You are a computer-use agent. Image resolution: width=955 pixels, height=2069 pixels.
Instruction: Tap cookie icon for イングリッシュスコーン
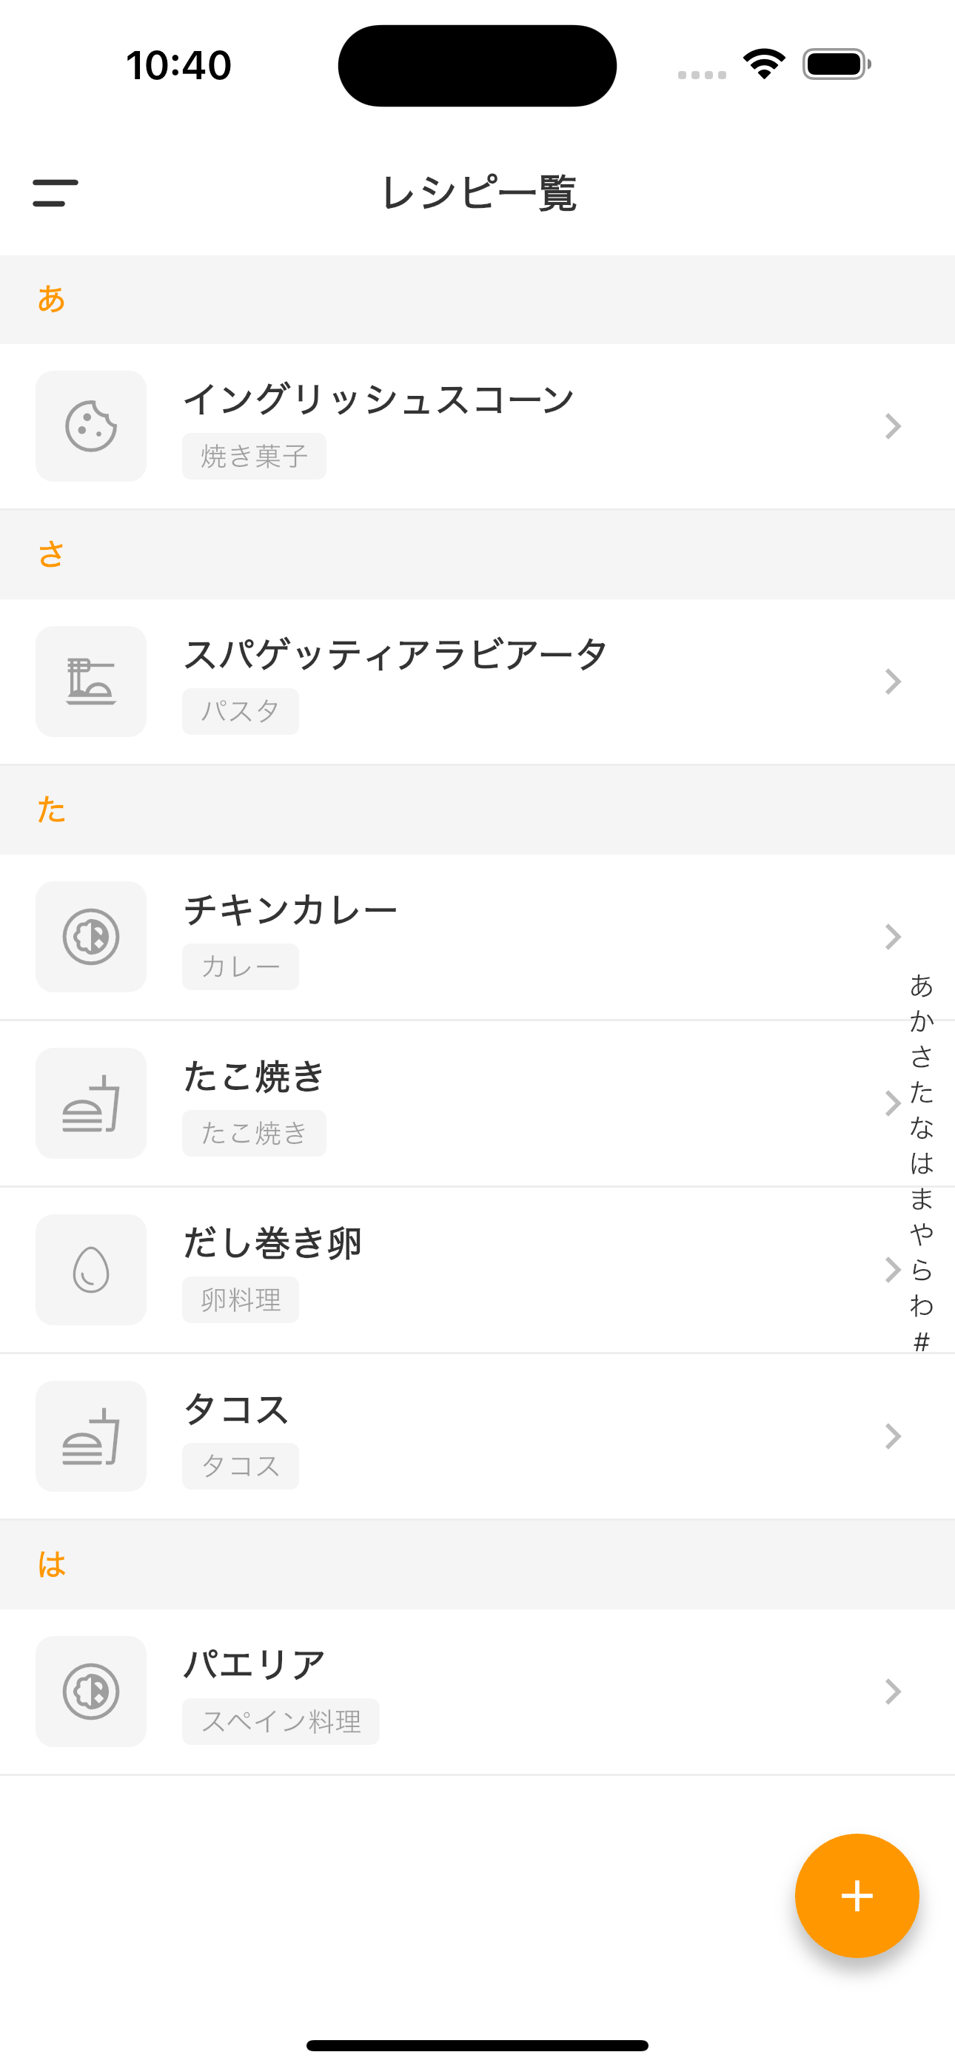(91, 426)
